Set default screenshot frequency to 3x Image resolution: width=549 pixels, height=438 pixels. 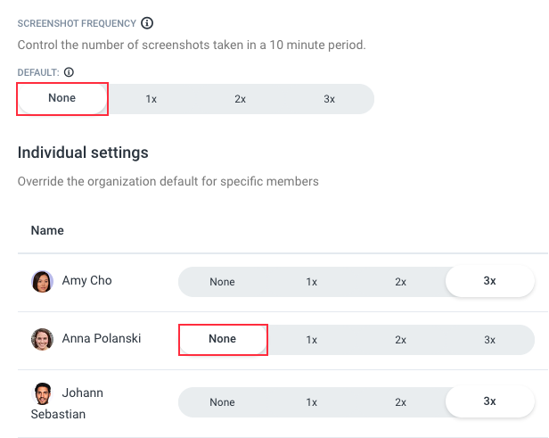329,99
